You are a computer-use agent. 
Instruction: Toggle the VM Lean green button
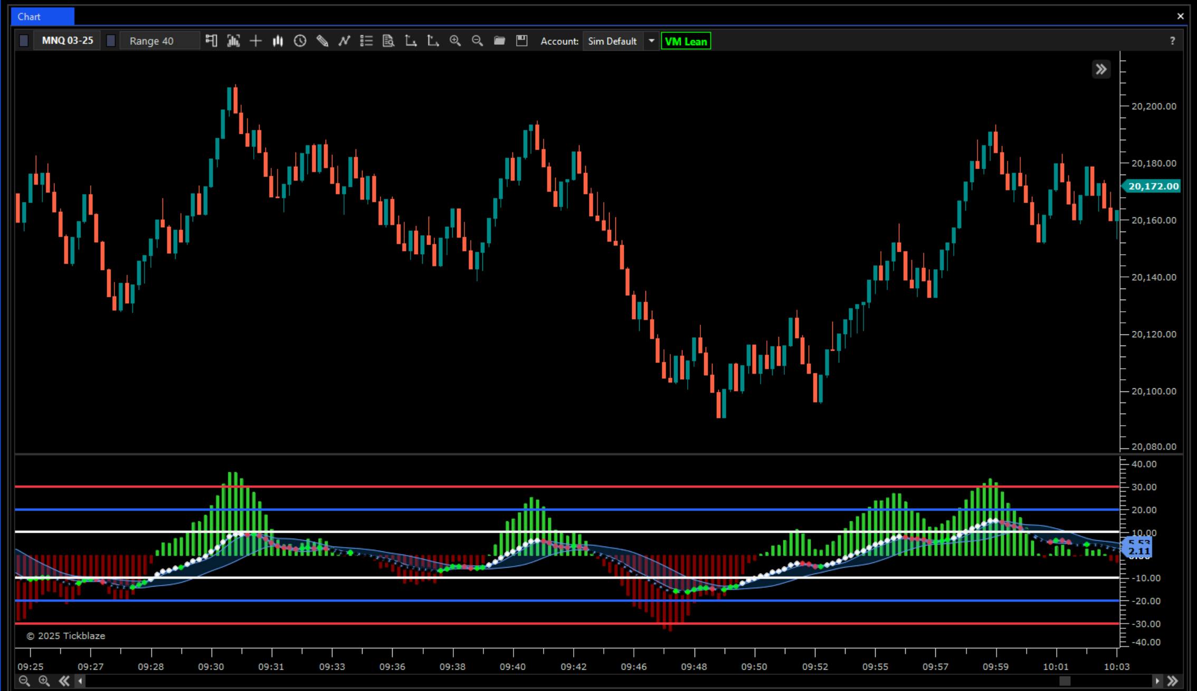686,41
